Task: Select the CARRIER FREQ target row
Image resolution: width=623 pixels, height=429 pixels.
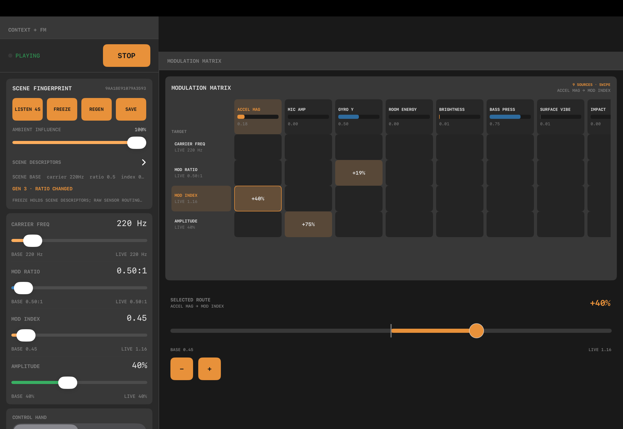Action: [x=201, y=147]
